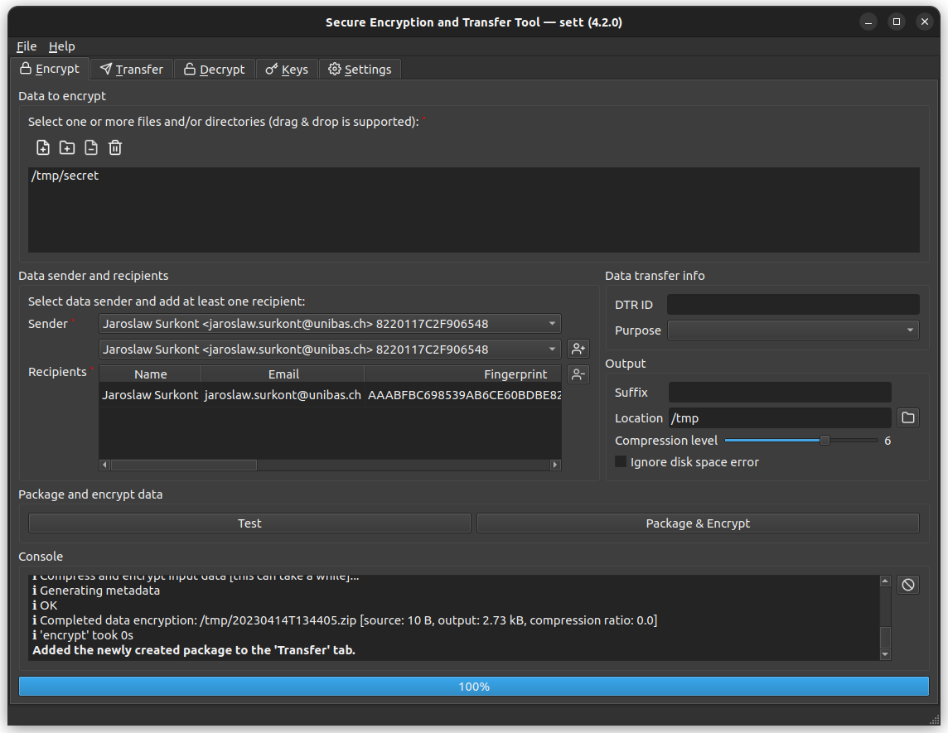The height and width of the screenshot is (733, 948).
Task: Expand the recipient selection dropdown
Action: [x=329, y=350]
